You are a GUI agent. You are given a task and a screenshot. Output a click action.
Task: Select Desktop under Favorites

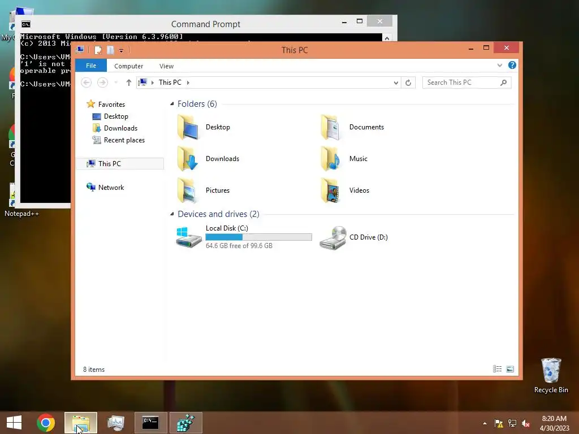(x=110, y=116)
